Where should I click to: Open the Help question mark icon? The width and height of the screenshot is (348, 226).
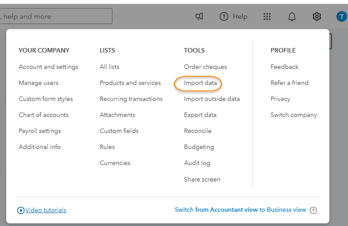coord(224,16)
